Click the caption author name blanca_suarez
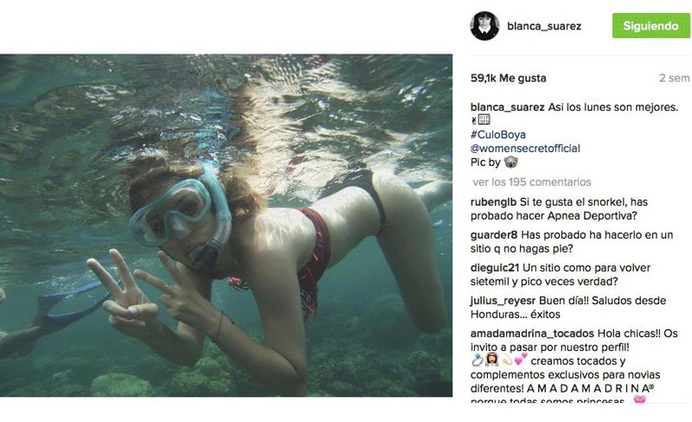This screenshot has height=422, width=692. pos(508,107)
